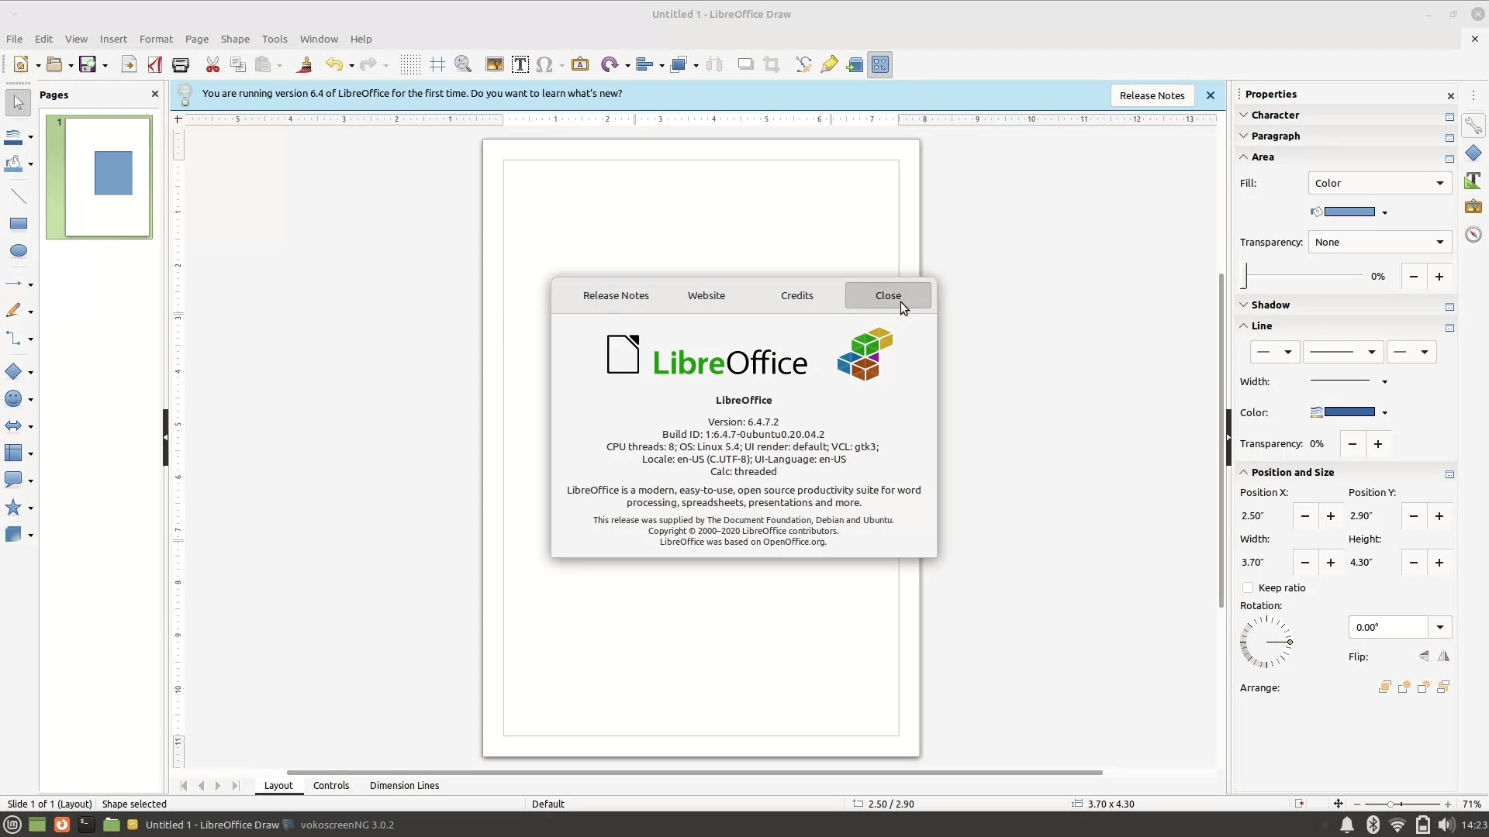Click the flip horizontally icon
1489x837 pixels.
1443,656
